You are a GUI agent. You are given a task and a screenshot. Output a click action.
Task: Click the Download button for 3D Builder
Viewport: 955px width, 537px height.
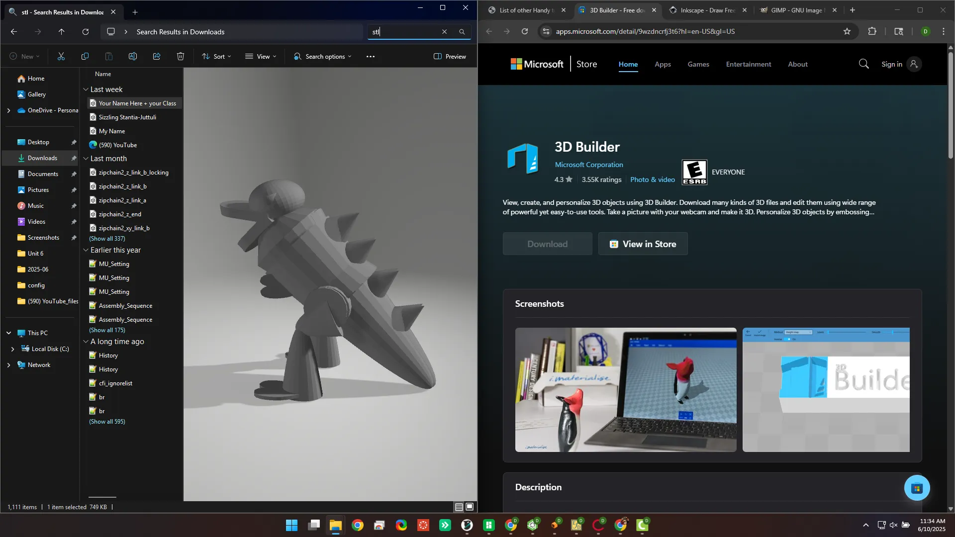point(548,244)
